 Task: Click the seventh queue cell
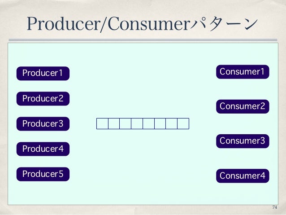tap(172, 124)
